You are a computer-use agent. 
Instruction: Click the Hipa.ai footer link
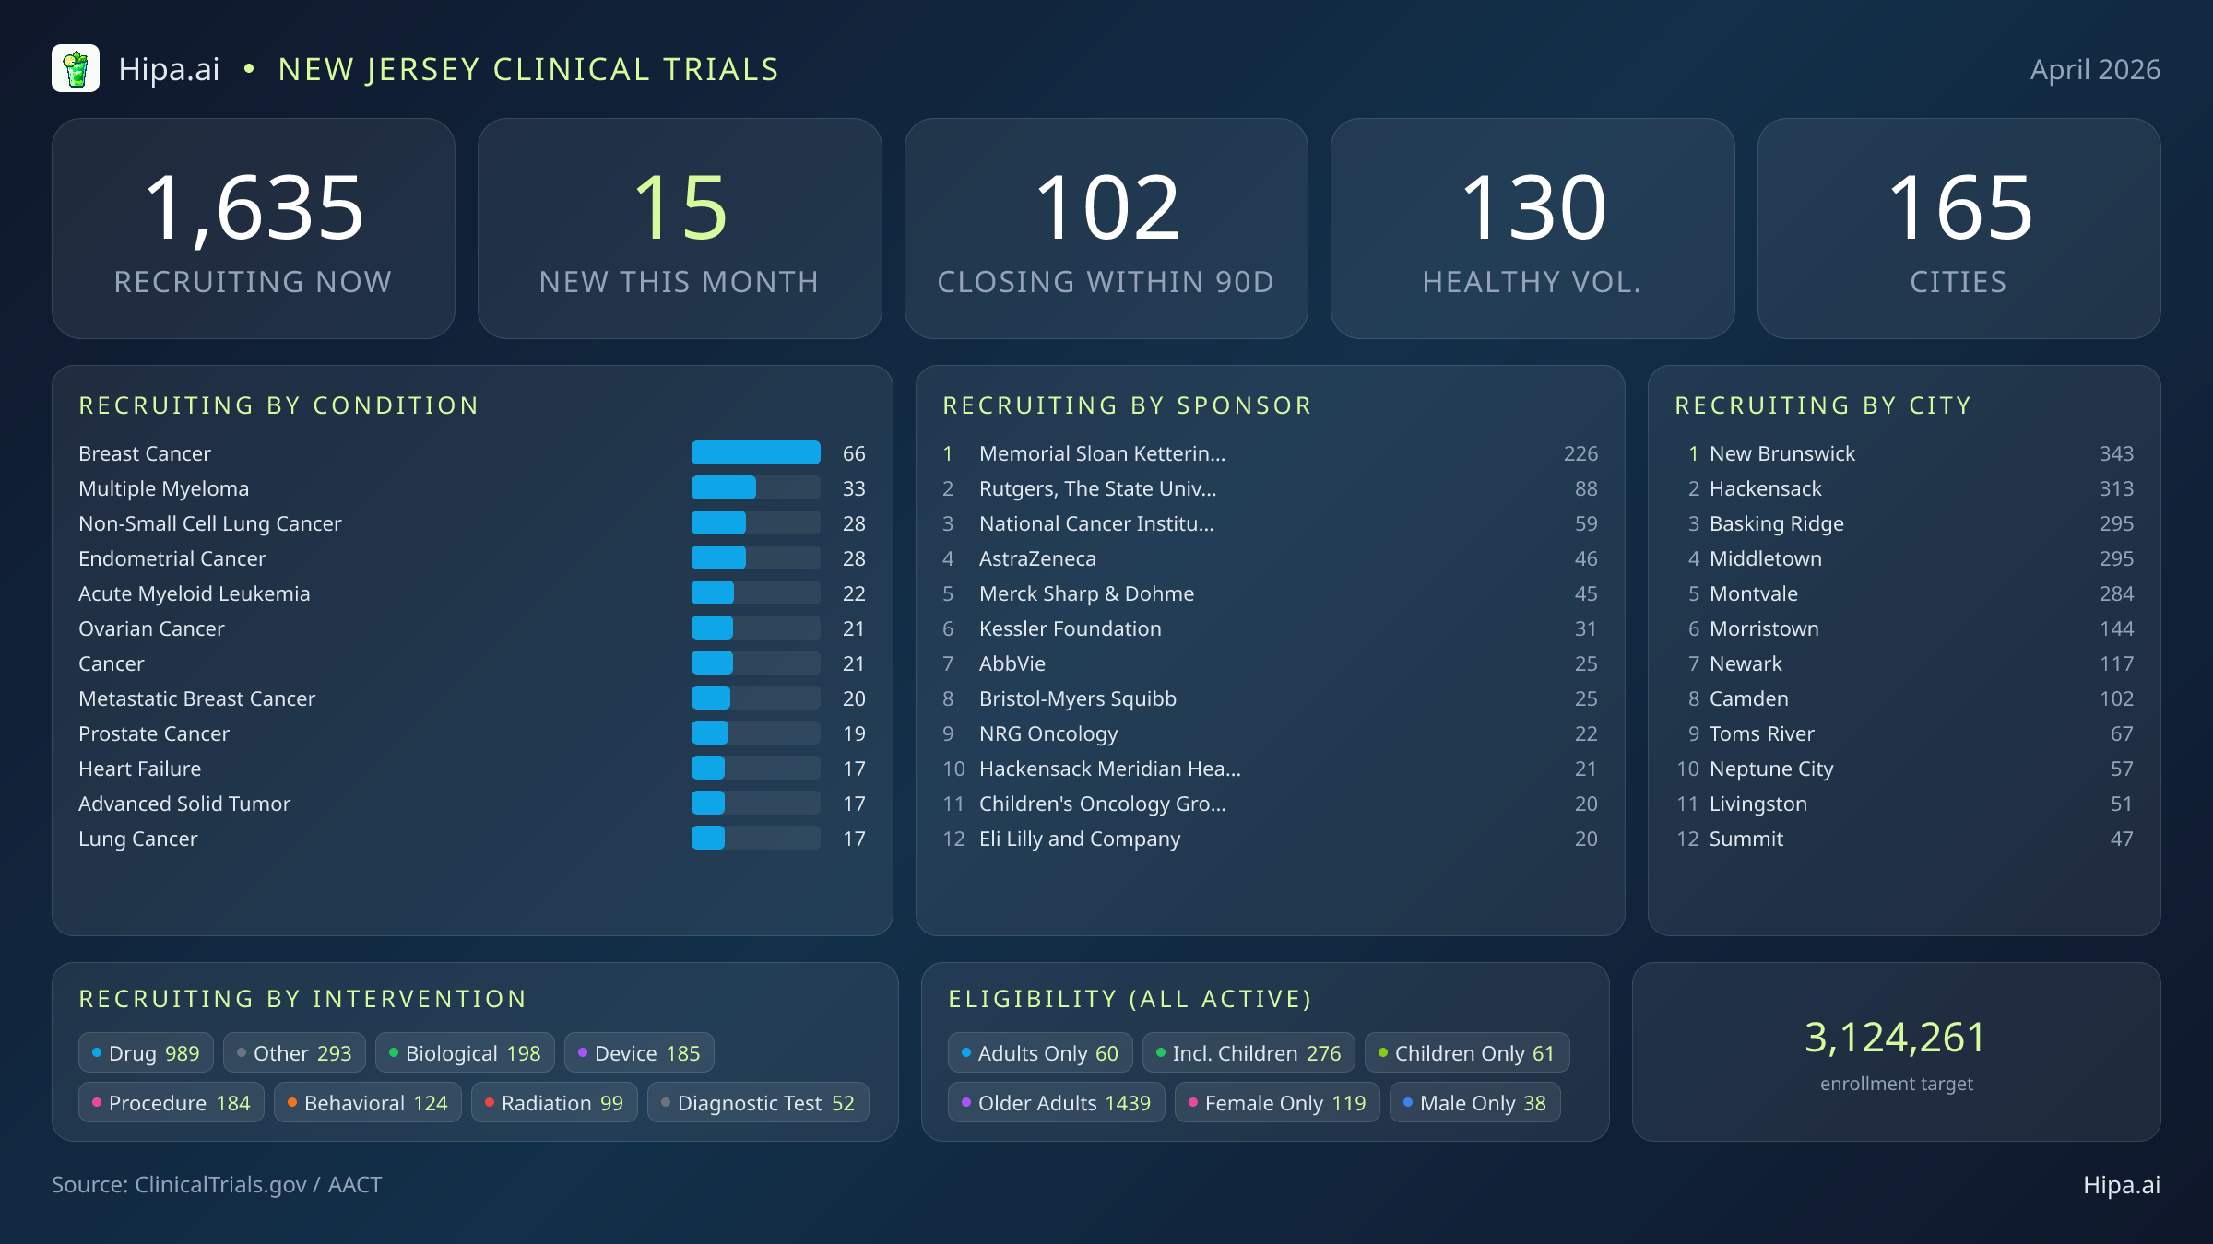tap(2122, 1184)
